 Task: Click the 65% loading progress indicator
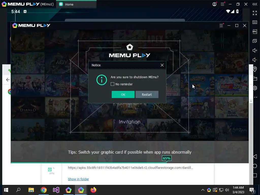coord(167,158)
